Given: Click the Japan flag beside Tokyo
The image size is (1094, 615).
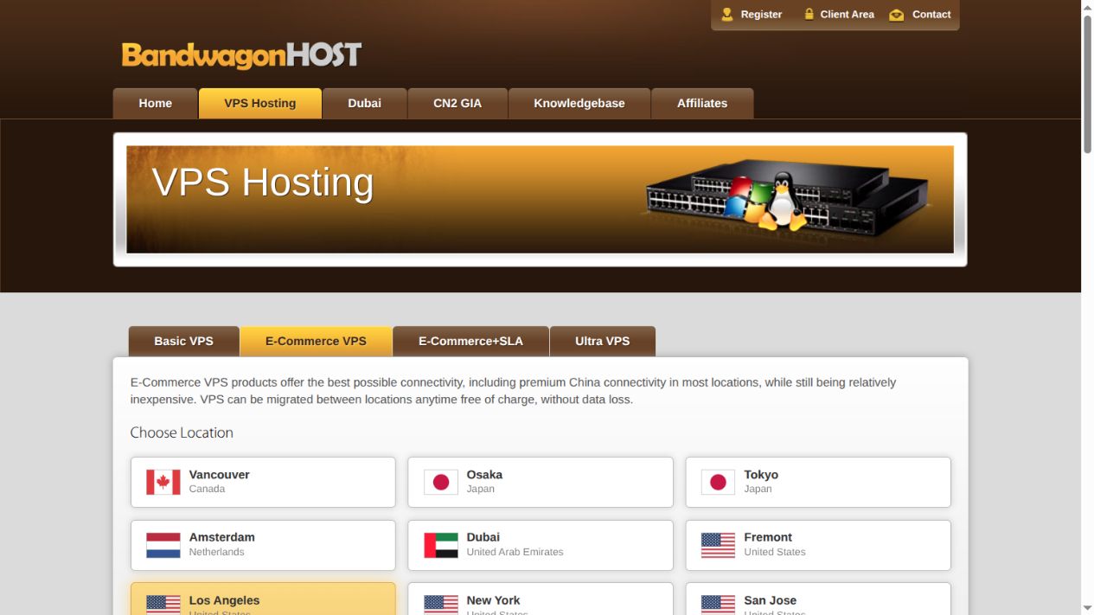Looking at the screenshot, I should tap(718, 482).
